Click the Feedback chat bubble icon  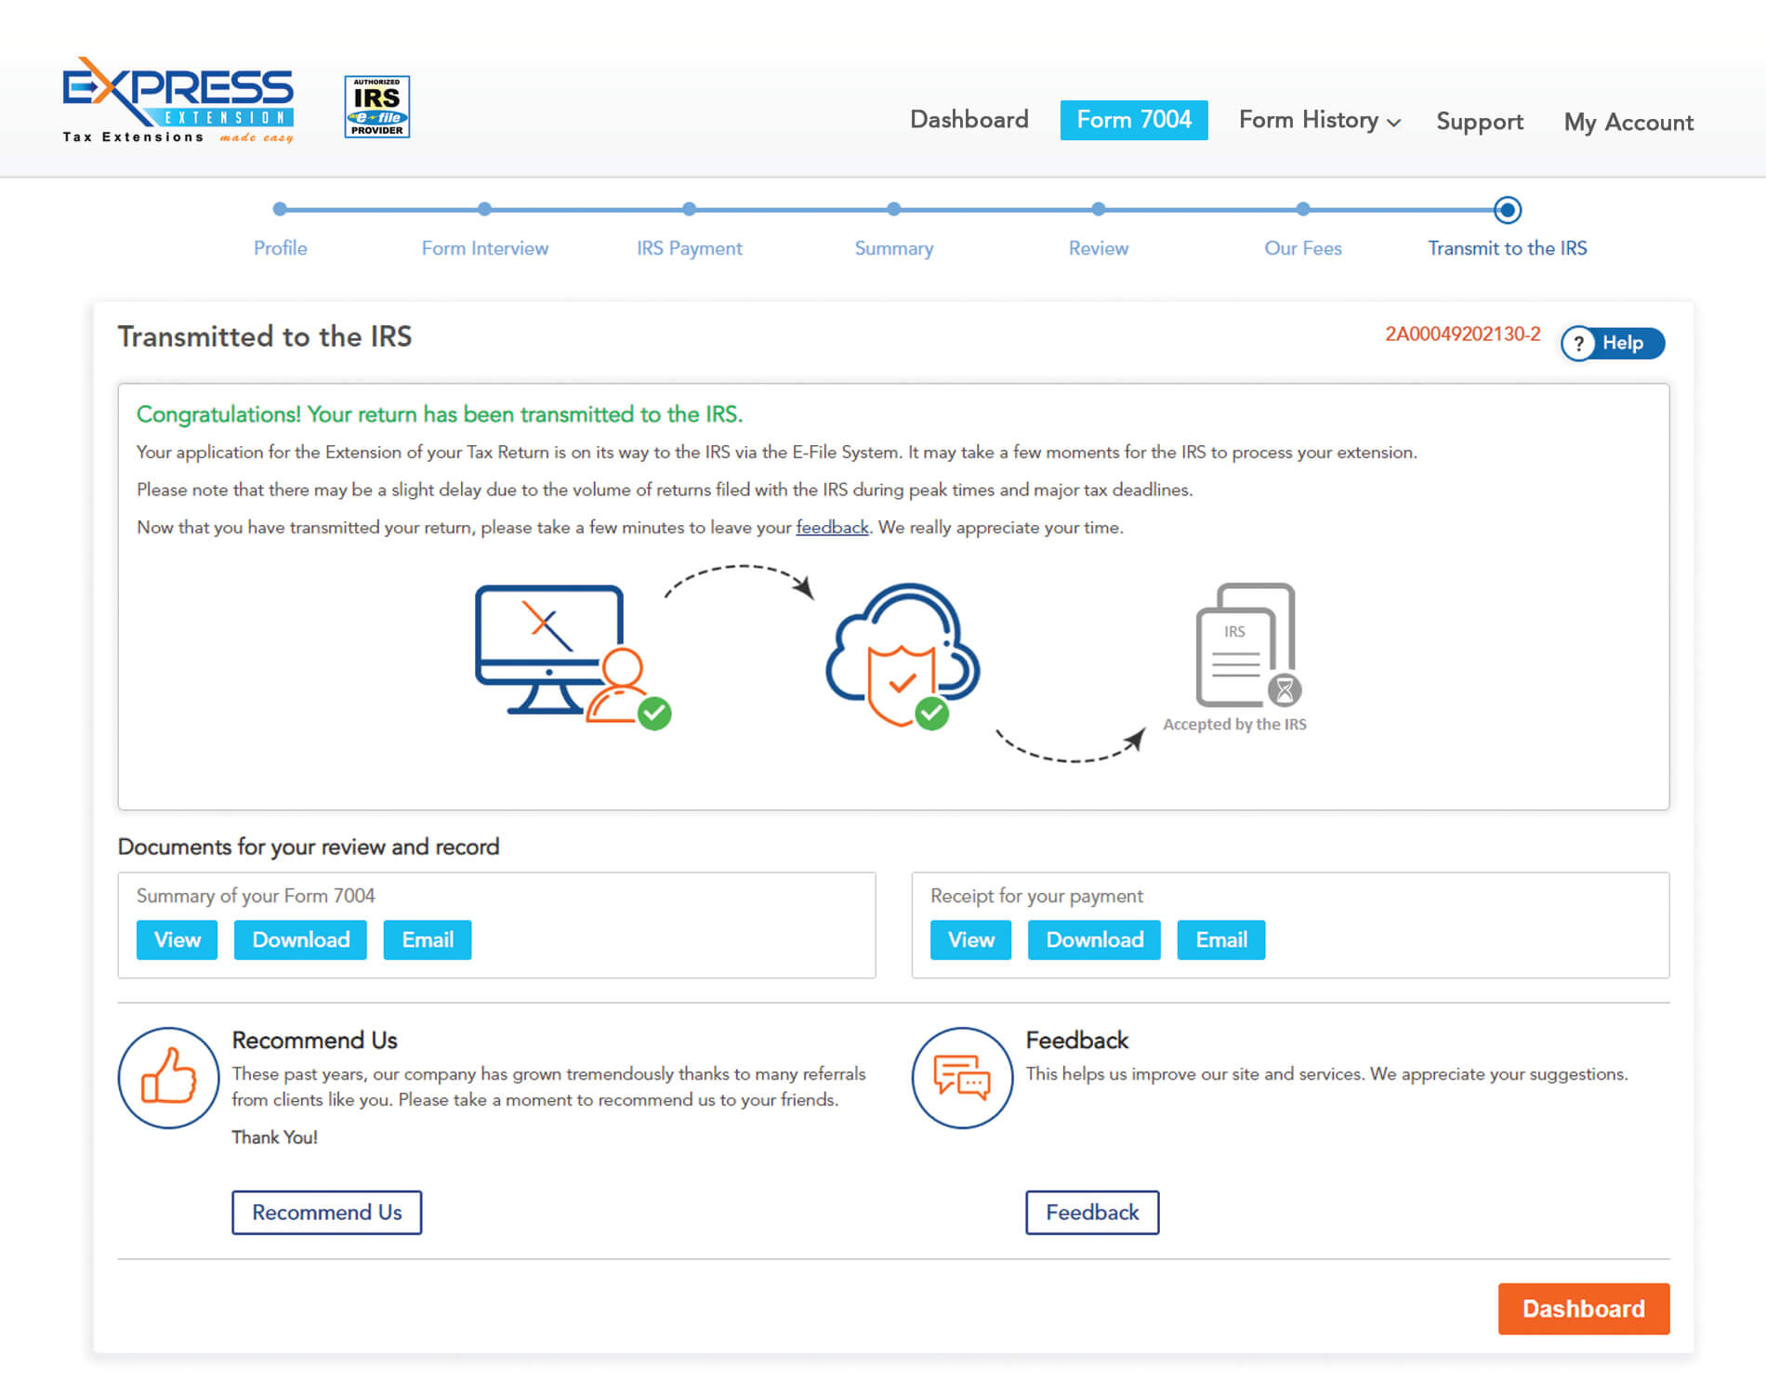pos(963,1079)
